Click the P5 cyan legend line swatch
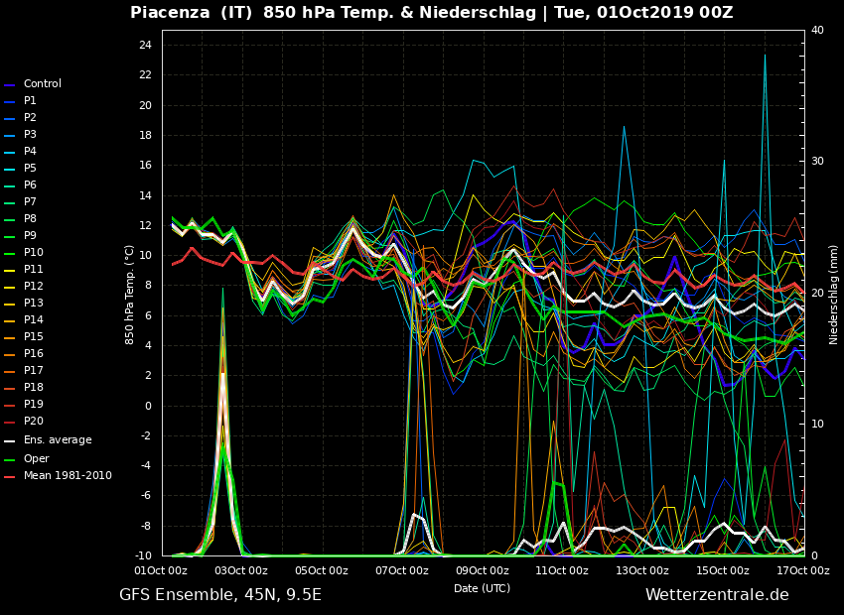Image resolution: width=844 pixels, height=615 pixels. point(10,170)
